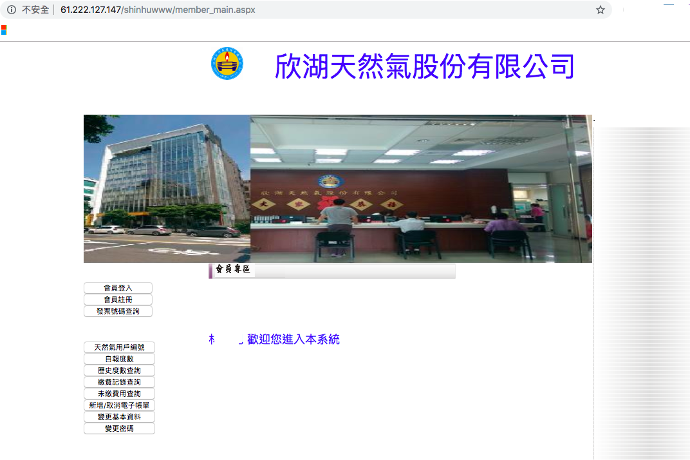Open 歷史度數查詢 button
The height and width of the screenshot is (460, 690).
pos(119,370)
